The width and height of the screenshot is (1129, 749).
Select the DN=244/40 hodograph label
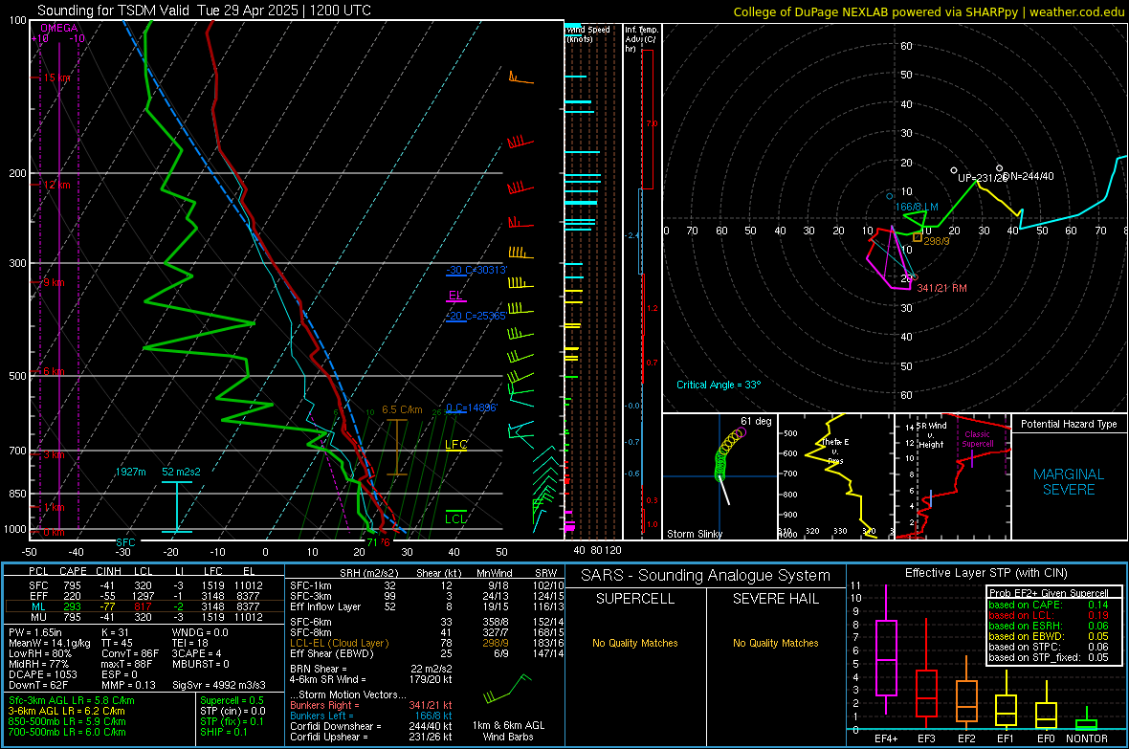point(1029,176)
